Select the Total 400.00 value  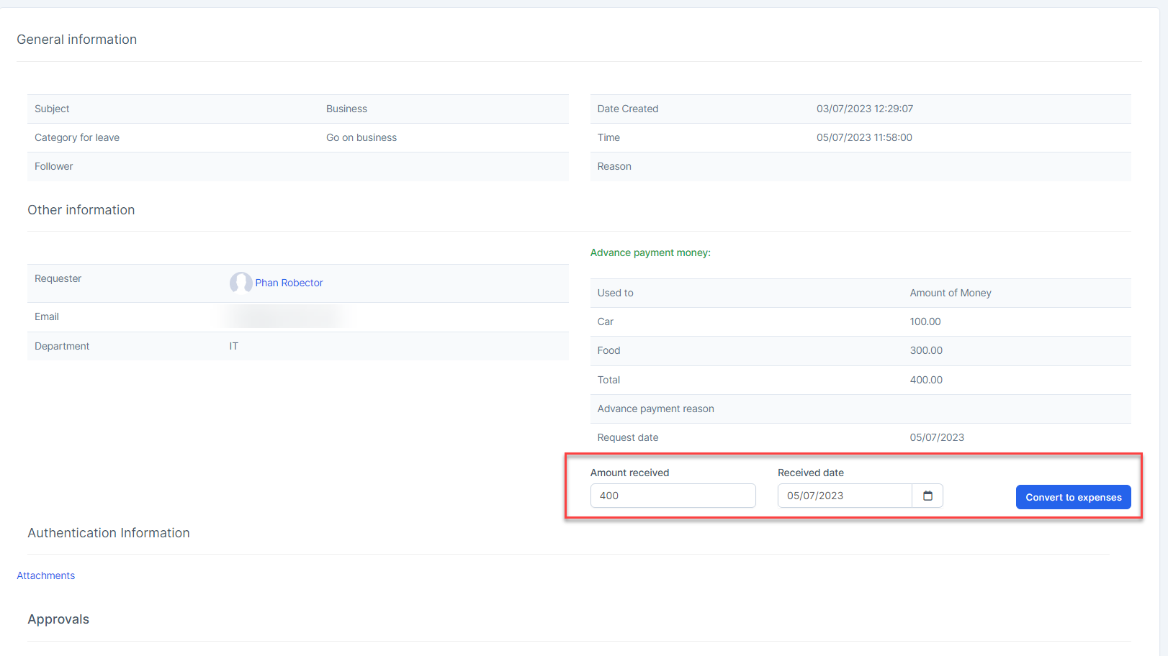tap(926, 380)
